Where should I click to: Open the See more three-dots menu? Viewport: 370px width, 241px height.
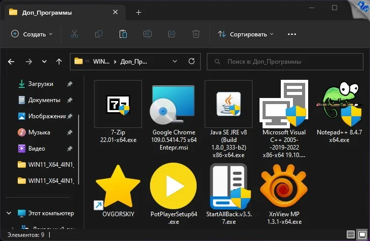click(x=291, y=34)
